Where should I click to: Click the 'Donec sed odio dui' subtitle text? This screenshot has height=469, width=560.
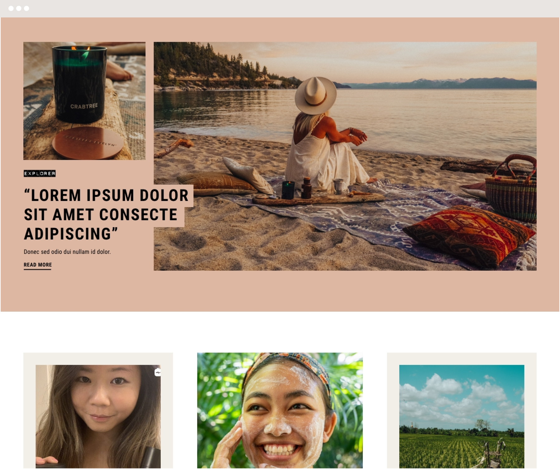67,252
